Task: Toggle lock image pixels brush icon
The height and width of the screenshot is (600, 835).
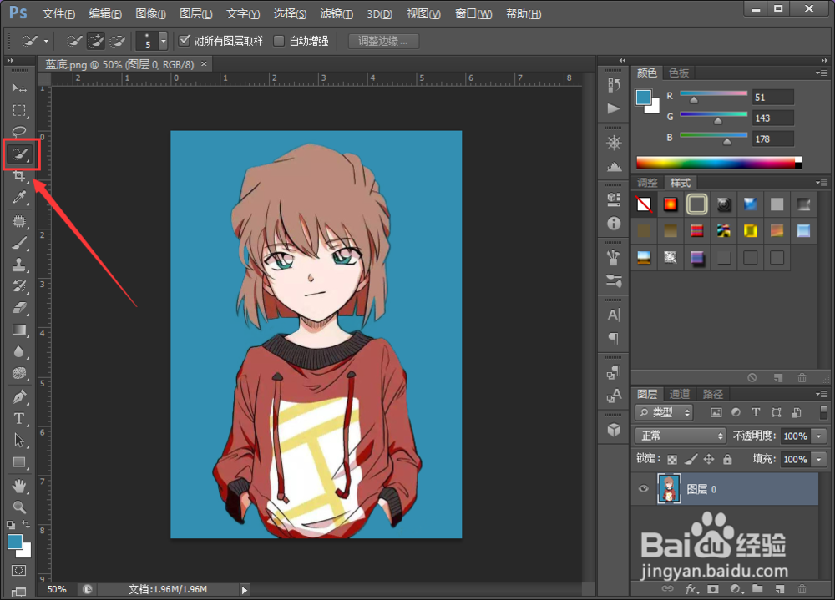Action: point(691,459)
